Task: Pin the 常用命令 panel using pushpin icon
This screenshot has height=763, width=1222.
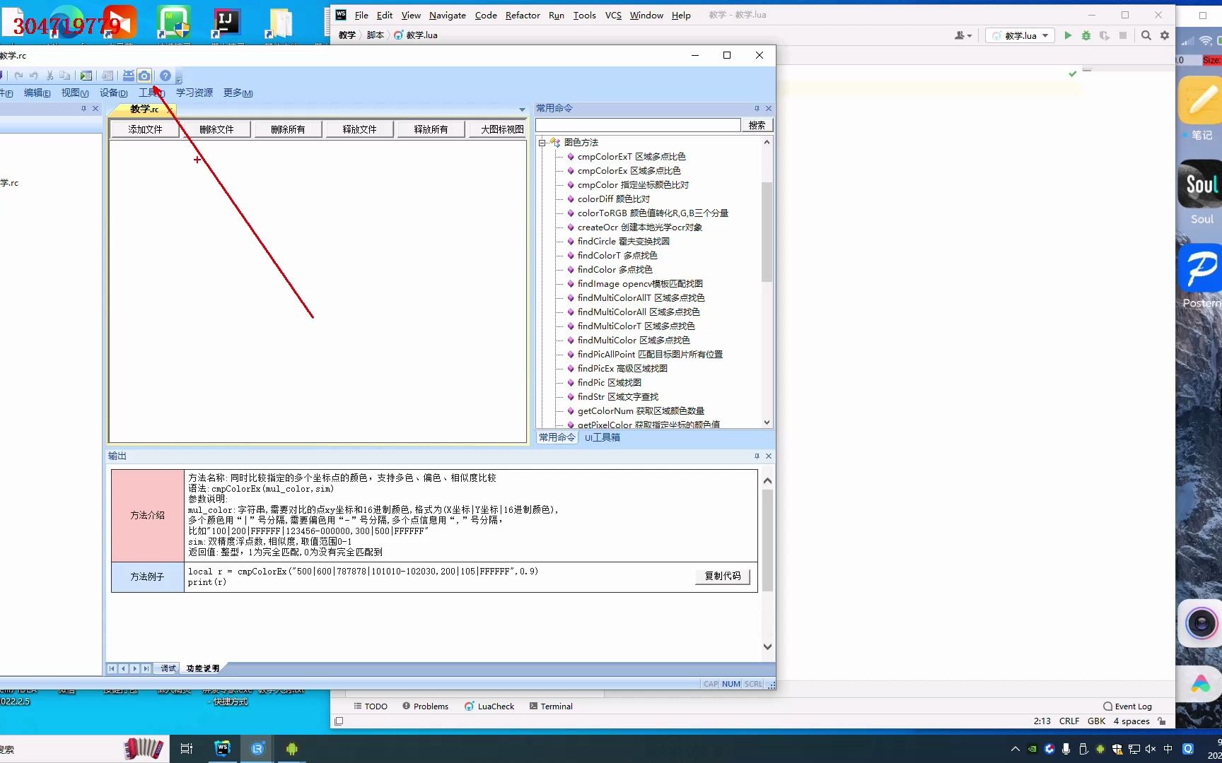Action: click(x=757, y=108)
